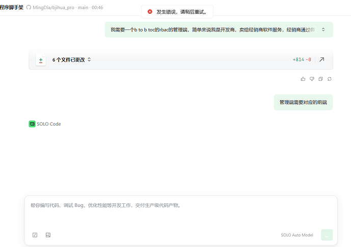Expand the 6 个文件已更改 file list
Viewport: 351px width, 247px height.
[89, 59]
